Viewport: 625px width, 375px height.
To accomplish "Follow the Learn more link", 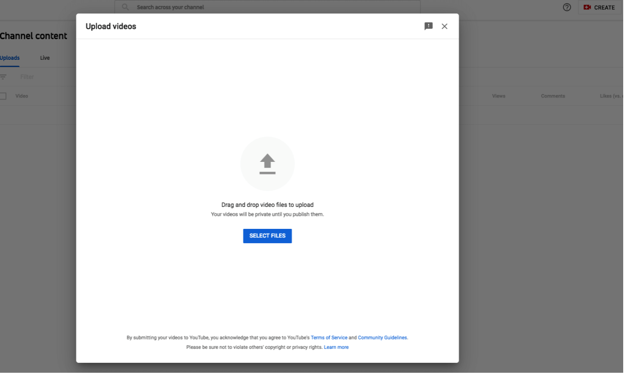I will pos(336,347).
